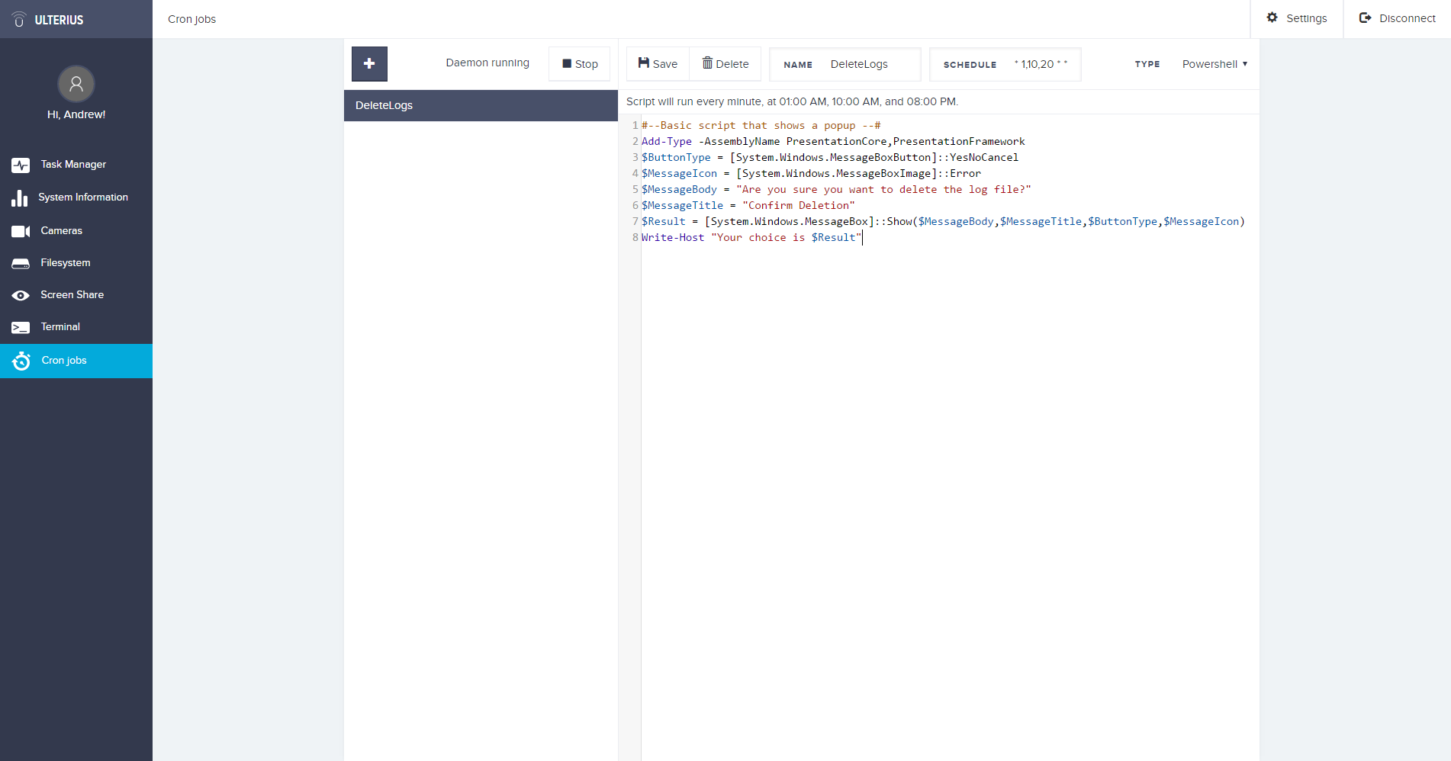The height and width of the screenshot is (761, 1451).
Task: Place cursor on the $ButtonType line
Action: pos(830,157)
